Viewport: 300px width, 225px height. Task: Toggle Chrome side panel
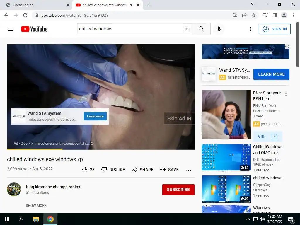[x=275, y=15]
